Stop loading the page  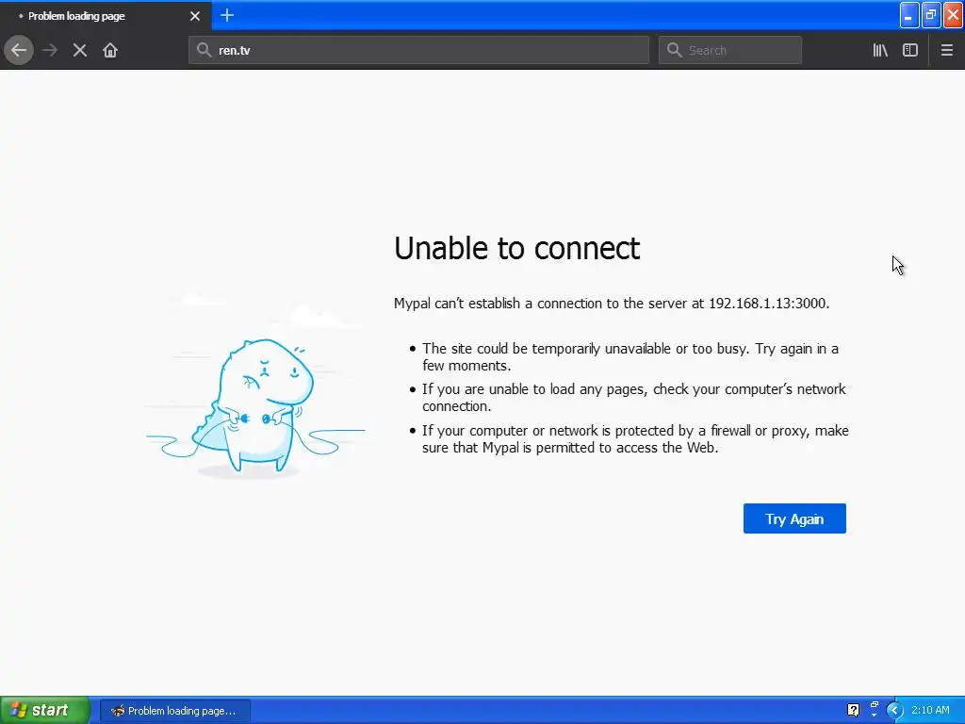[79, 50]
